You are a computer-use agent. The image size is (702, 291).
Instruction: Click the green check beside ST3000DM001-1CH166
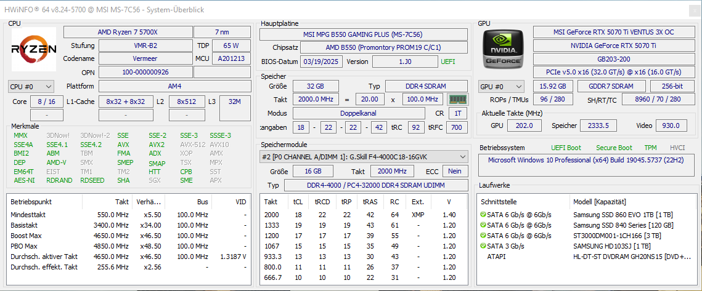483,236
